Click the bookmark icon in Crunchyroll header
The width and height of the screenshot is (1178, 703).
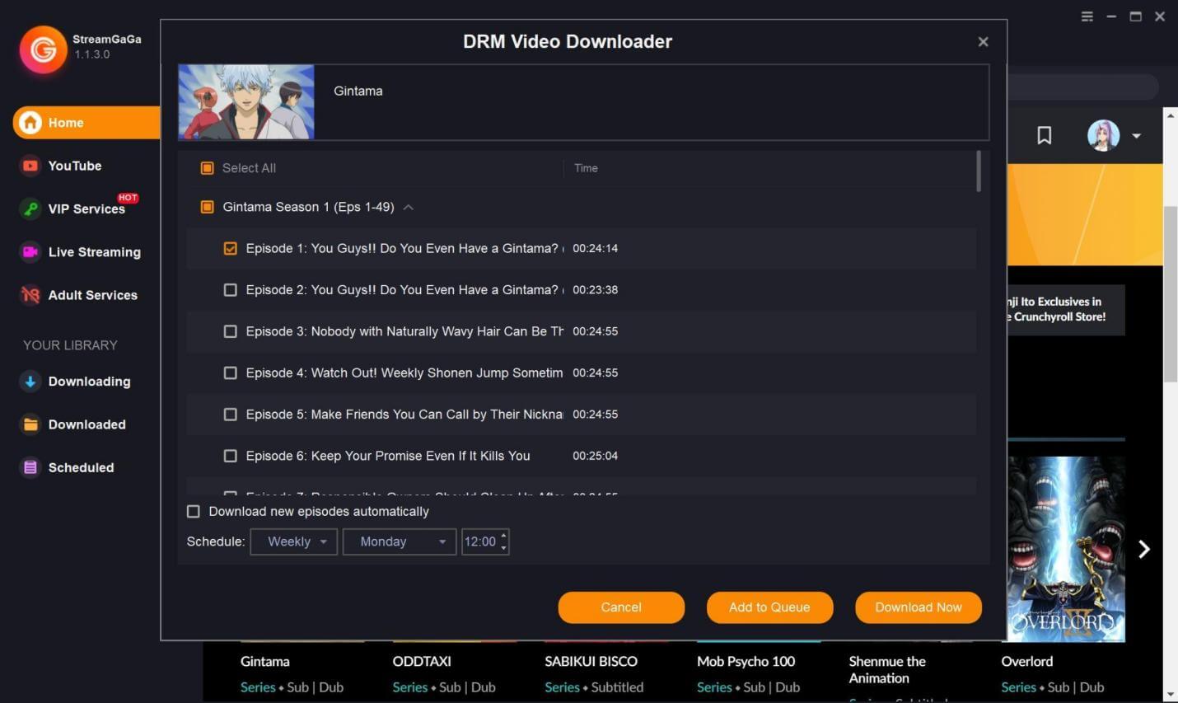1044,136
